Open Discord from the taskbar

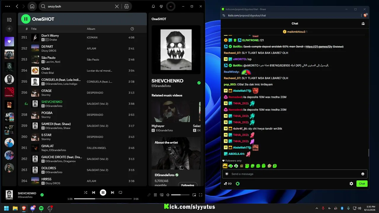click(33, 208)
